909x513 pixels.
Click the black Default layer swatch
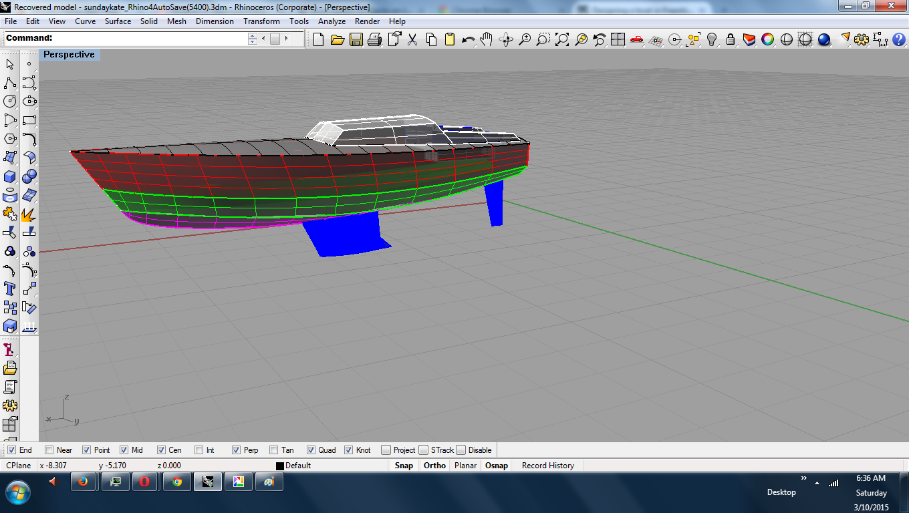point(281,466)
